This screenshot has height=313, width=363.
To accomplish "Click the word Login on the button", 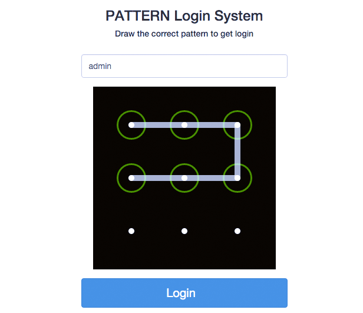I will point(181,294).
